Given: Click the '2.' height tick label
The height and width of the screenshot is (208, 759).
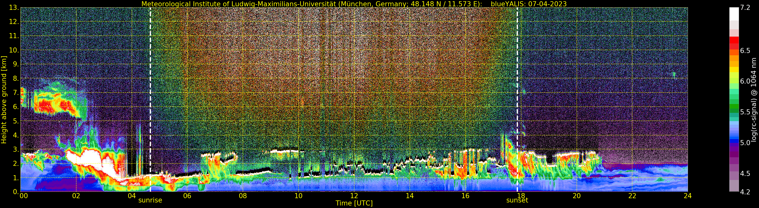Looking at the screenshot, I should pos(16,163).
